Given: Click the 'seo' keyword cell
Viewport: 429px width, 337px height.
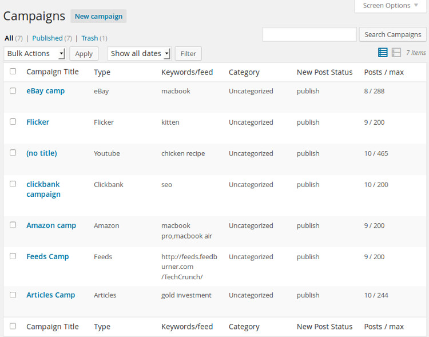Looking at the screenshot, I should tap(166, 185).
